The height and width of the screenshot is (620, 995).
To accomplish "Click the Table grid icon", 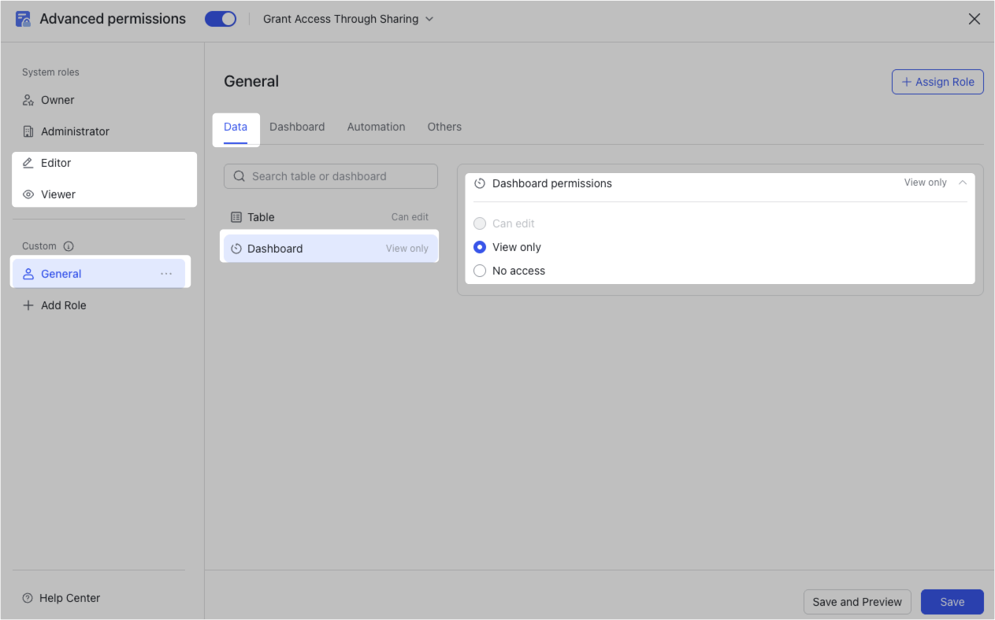I will 236,217.
